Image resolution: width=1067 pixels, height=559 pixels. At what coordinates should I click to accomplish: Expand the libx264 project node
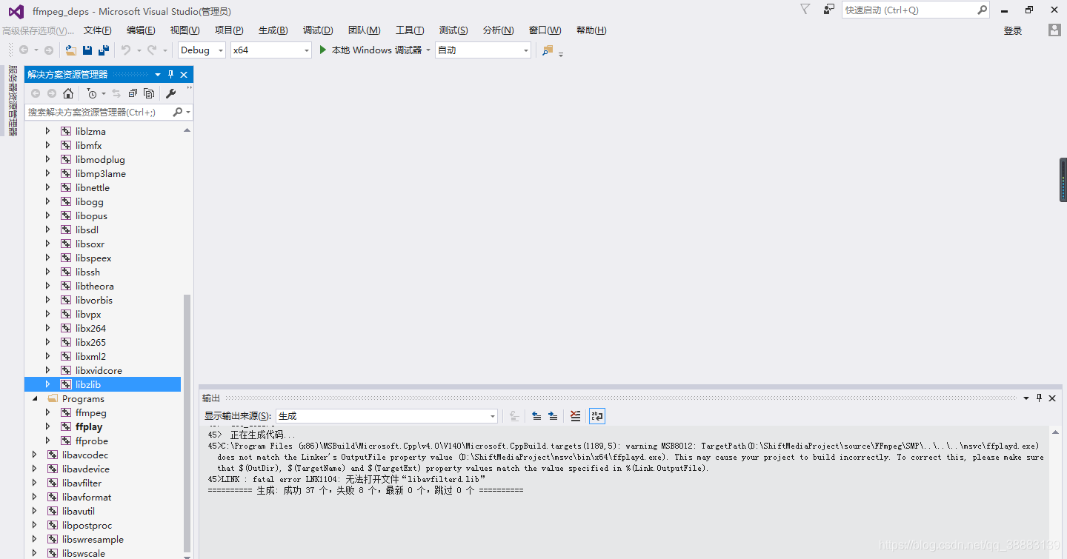(48, 328)
